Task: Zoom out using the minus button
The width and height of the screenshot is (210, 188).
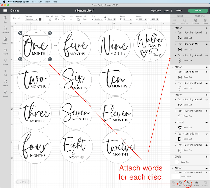Action: [x=18, y=182]
